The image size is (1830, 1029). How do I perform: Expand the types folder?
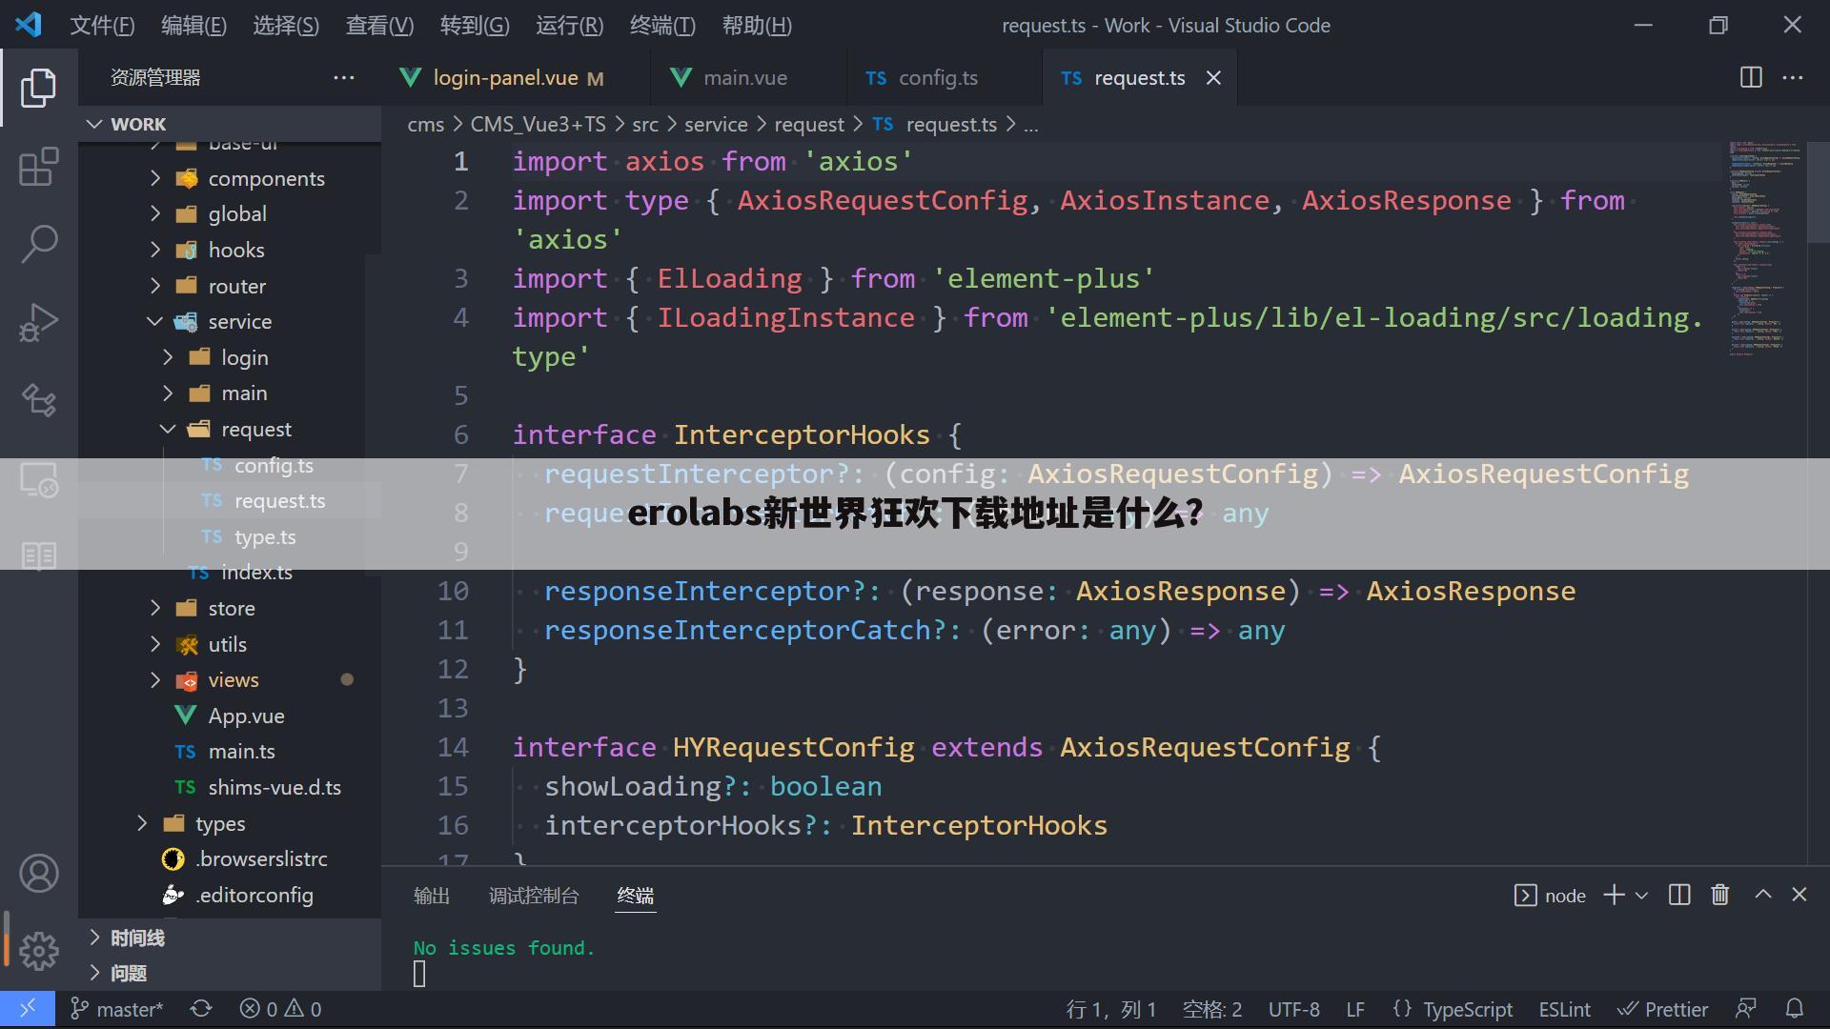(x=229, y=823)
